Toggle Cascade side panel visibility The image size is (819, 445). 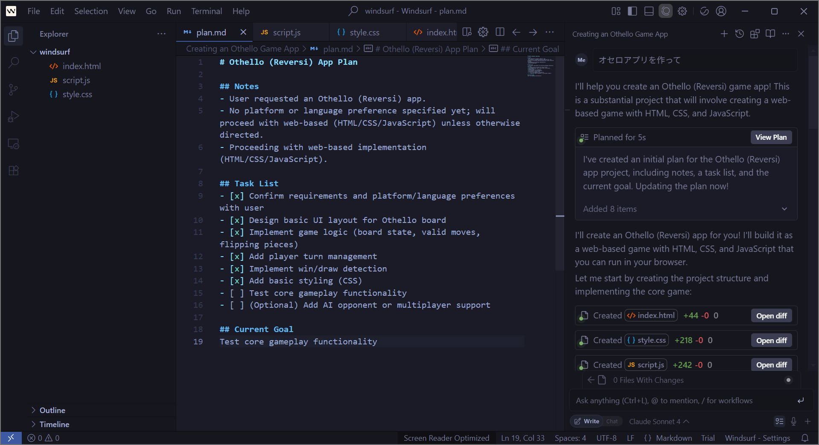pos(665,11)
